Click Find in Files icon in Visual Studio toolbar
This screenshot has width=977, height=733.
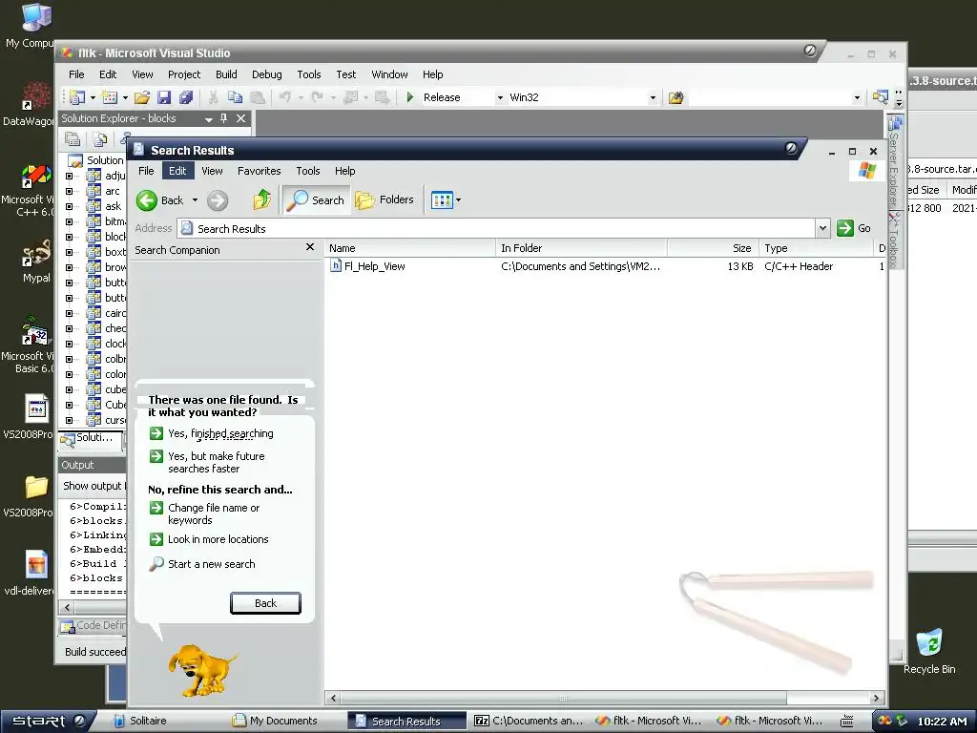click(x=676, y=98)
